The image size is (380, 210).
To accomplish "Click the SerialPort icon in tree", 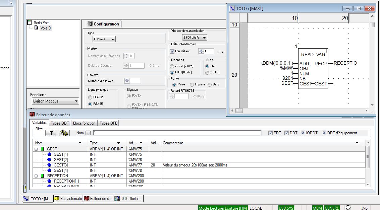I will (x=30, y=23).
